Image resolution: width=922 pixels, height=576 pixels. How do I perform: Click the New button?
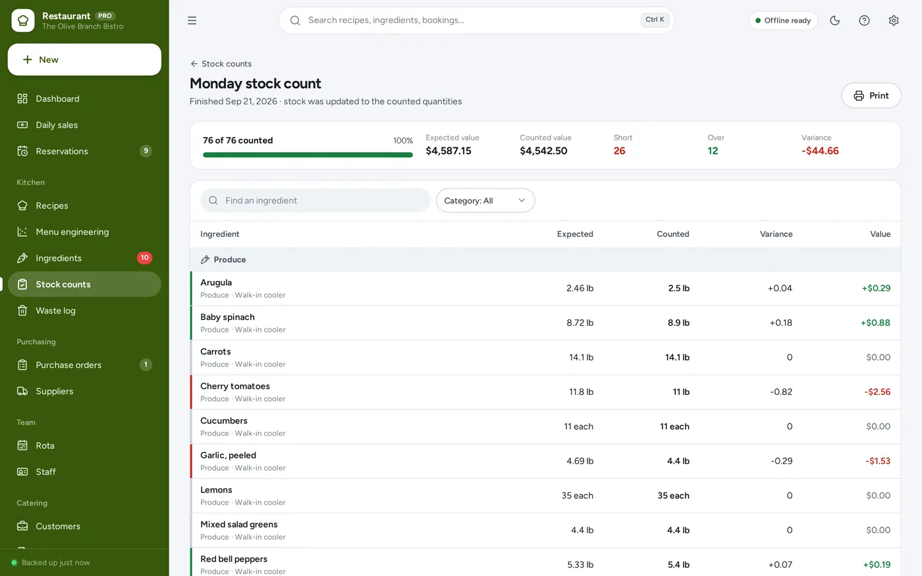tap(84, 60)
